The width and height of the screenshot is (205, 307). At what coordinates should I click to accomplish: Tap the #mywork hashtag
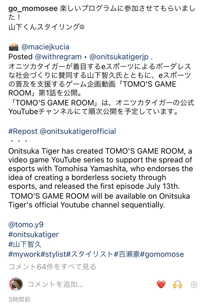click(25, 254)
